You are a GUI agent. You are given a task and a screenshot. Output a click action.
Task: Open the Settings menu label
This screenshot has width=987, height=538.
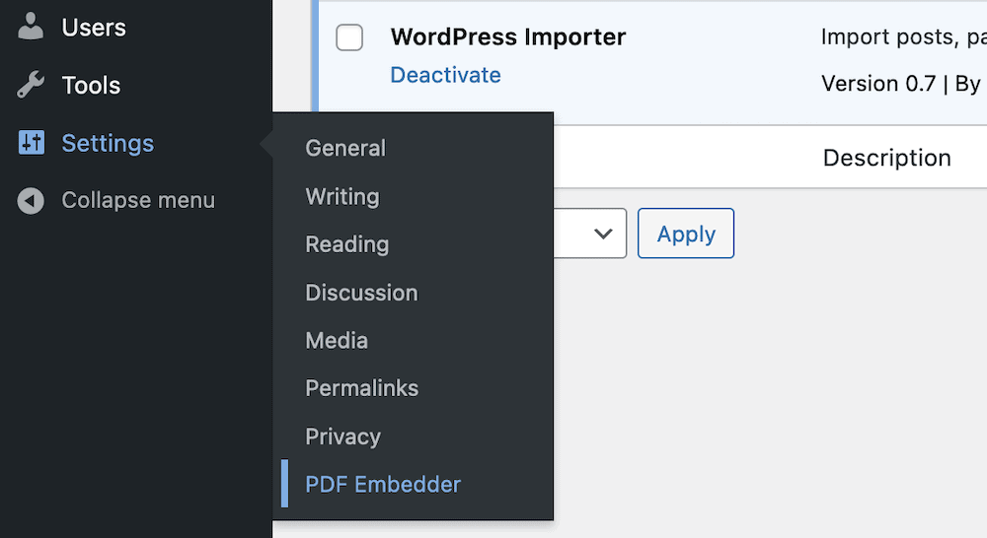[x=108, y=143]
